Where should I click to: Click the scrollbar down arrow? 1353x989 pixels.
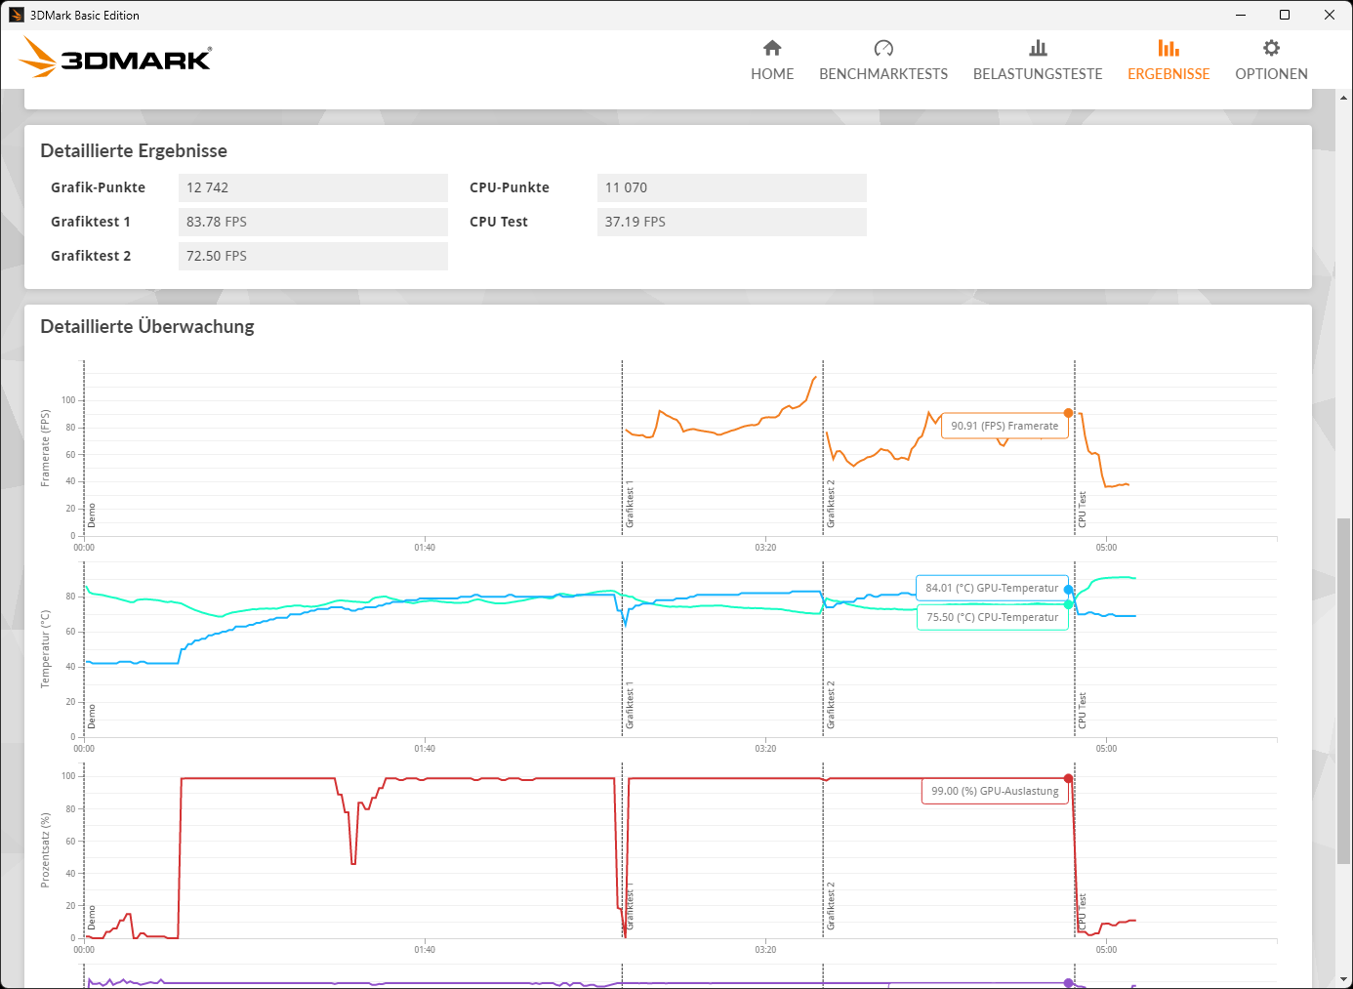1344,979
